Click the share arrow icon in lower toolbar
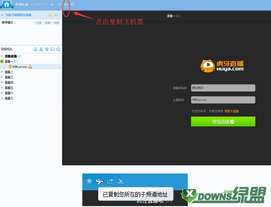 (x=110, y=181)
